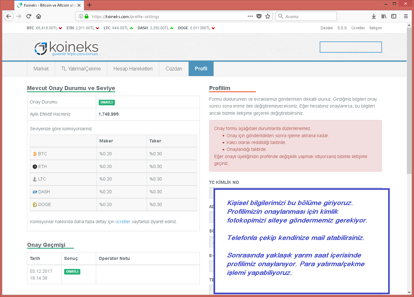The image size is (414, 297).
Task: Select the Koineks browser tab
Action: 49,5
